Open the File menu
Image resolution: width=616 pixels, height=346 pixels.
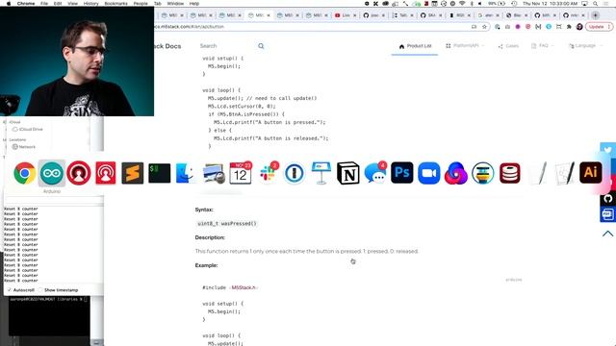44,4
